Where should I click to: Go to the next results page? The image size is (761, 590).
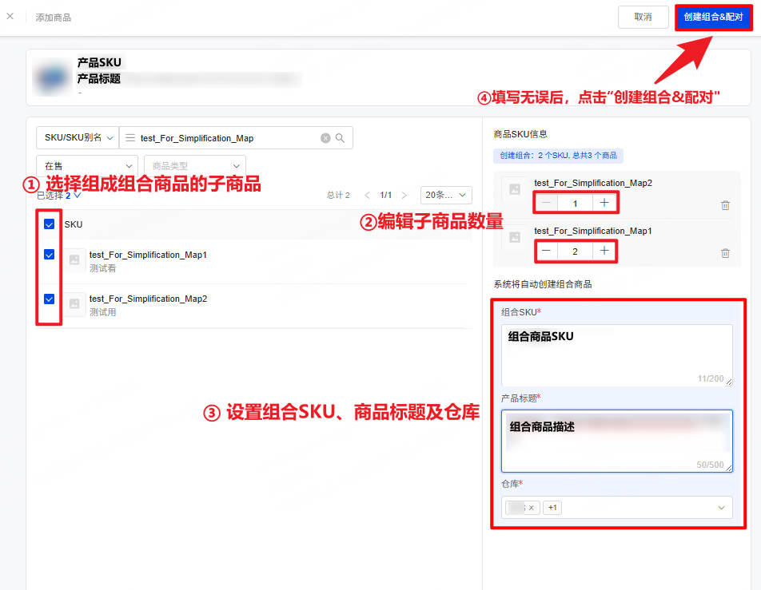point(404,195)
